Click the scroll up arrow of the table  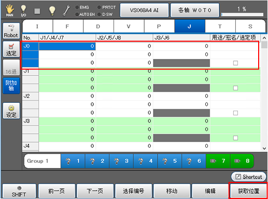[264, 38]
